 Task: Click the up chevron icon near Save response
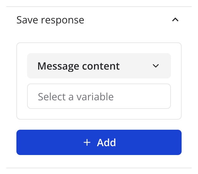point(175,20)
